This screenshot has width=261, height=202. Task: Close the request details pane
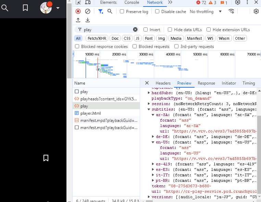point(147,83)
